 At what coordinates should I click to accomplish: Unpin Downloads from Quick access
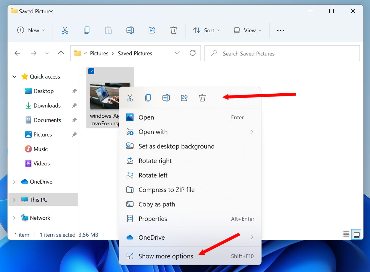point(74,106)
